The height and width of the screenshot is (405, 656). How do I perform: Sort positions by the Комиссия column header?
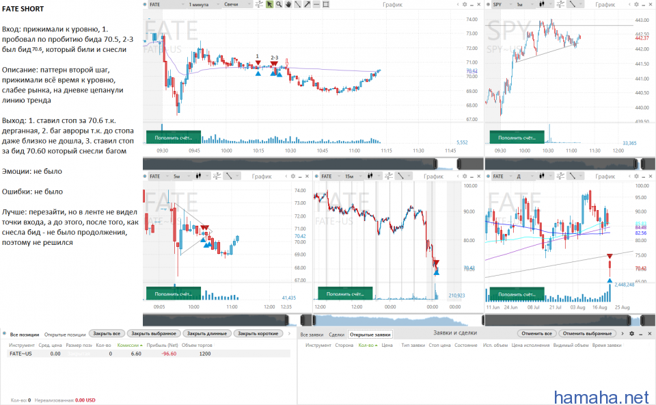[130, 345]
